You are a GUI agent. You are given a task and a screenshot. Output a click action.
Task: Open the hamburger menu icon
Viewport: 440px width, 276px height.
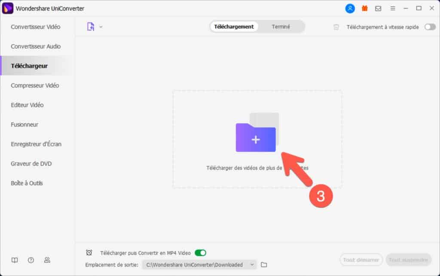click(393, 9)
